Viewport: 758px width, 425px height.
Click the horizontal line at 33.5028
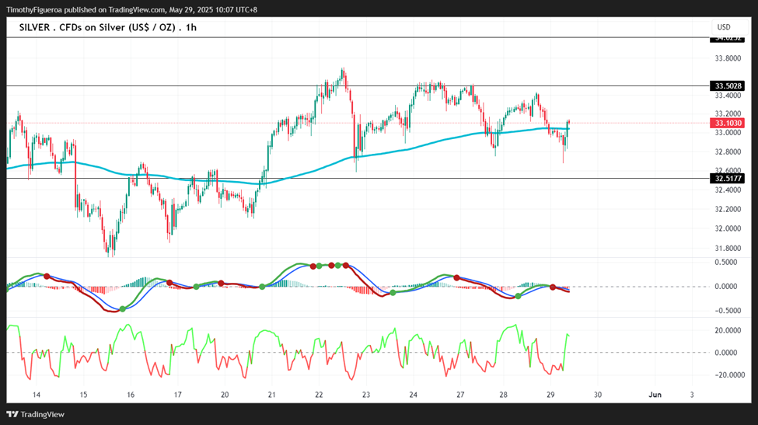tap(358, 86)
